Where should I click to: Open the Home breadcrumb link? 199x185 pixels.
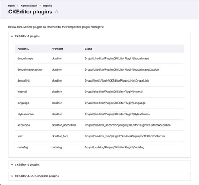pyautogui.click(x=11, y=6)
